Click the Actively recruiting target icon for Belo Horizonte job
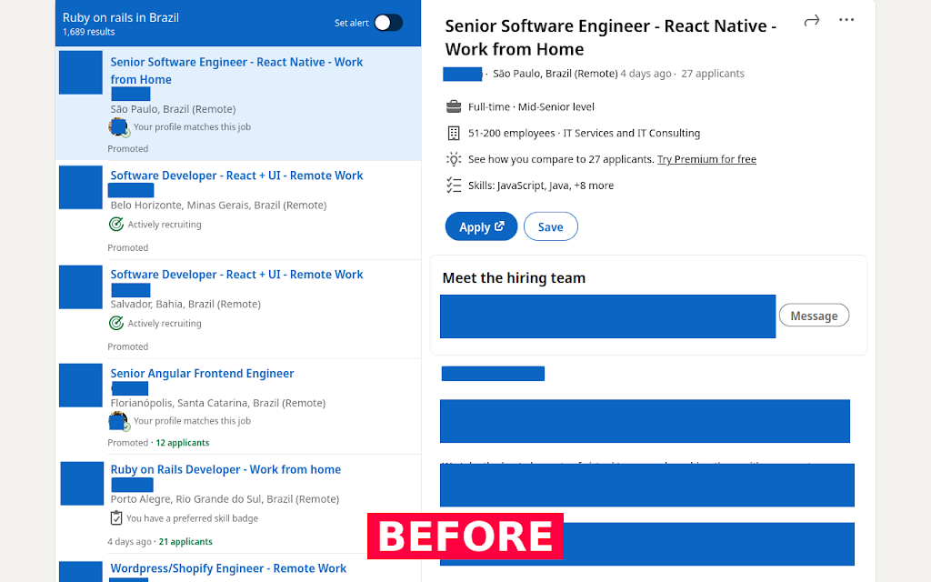This screenshot has height=582, width=931. coord(116,225)
